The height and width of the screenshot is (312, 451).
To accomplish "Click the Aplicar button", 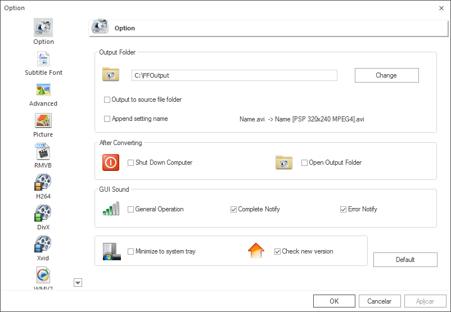I will [425, 301].
